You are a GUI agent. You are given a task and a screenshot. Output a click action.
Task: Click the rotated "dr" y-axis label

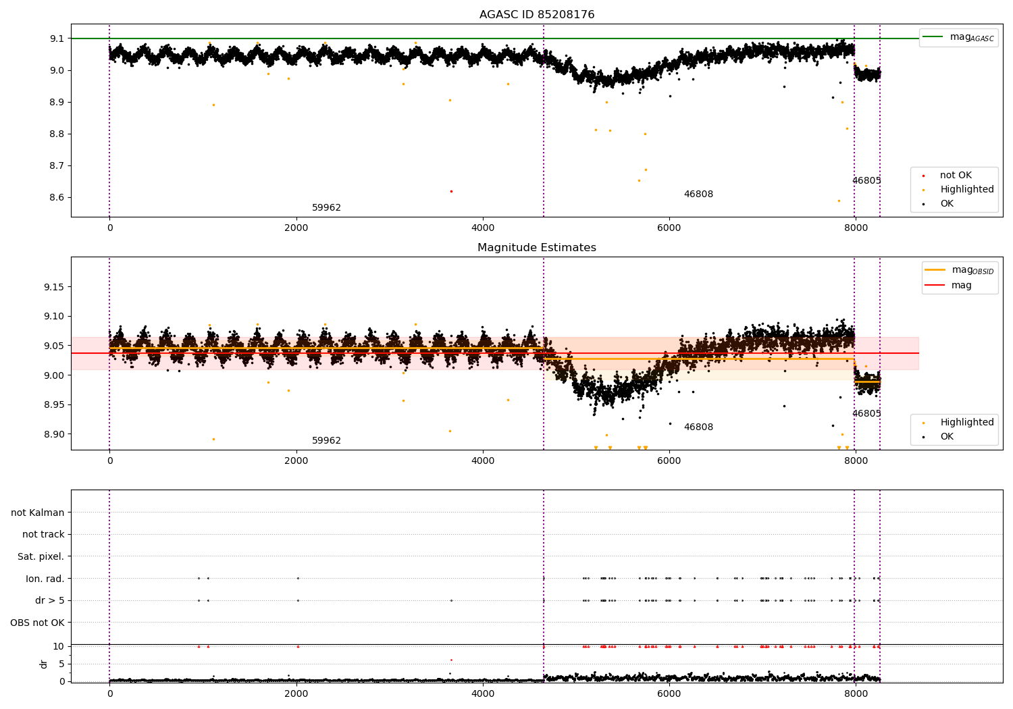pos(44,664)
